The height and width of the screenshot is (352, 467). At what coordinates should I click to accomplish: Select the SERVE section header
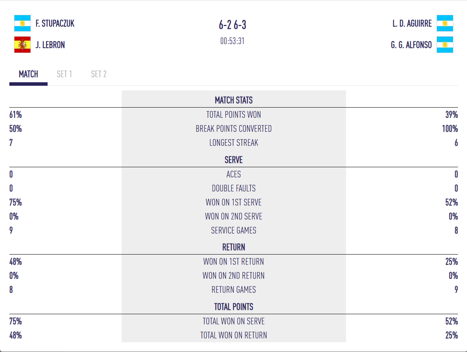click(x=234, y=160)
